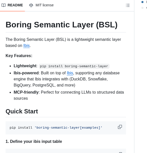Viewport: 147px width, 153px height.
Task: Click the MIT license scales icon
Action: click(31, 5)
